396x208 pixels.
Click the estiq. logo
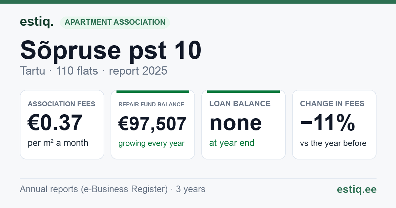pos(37,22)
